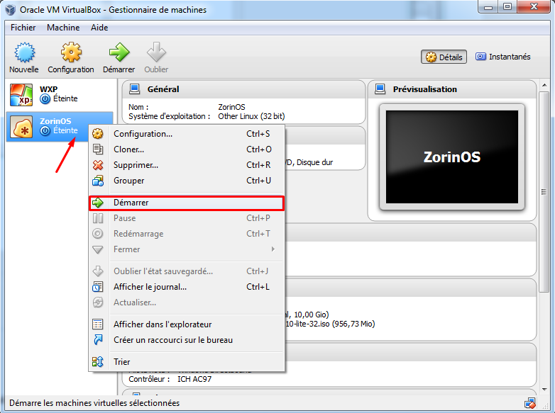Click the vertical scrollbar thumb of details pane
Screen dimensions: 555x413
click(x=544, y=192)
